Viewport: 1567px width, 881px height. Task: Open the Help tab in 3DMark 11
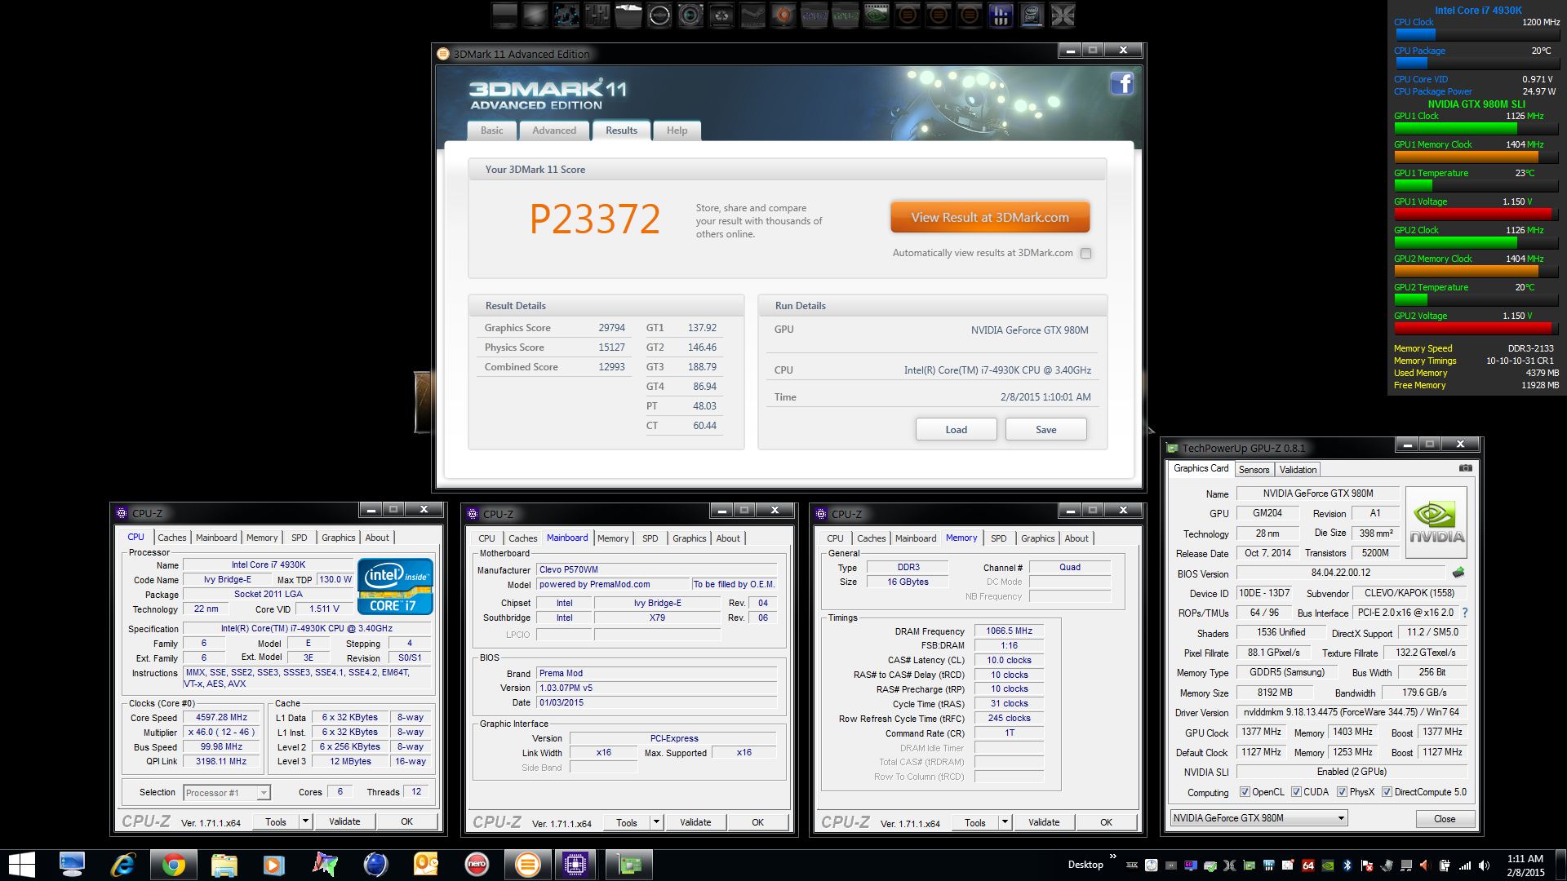tap(677, 131)
